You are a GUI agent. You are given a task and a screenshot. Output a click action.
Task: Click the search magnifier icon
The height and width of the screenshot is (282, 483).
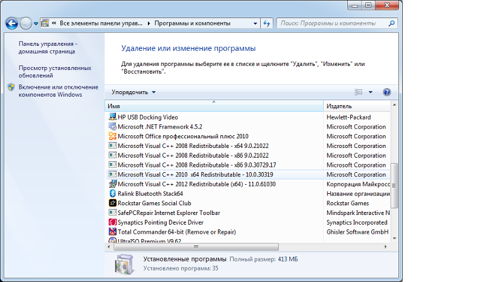[x=391, y=23]
